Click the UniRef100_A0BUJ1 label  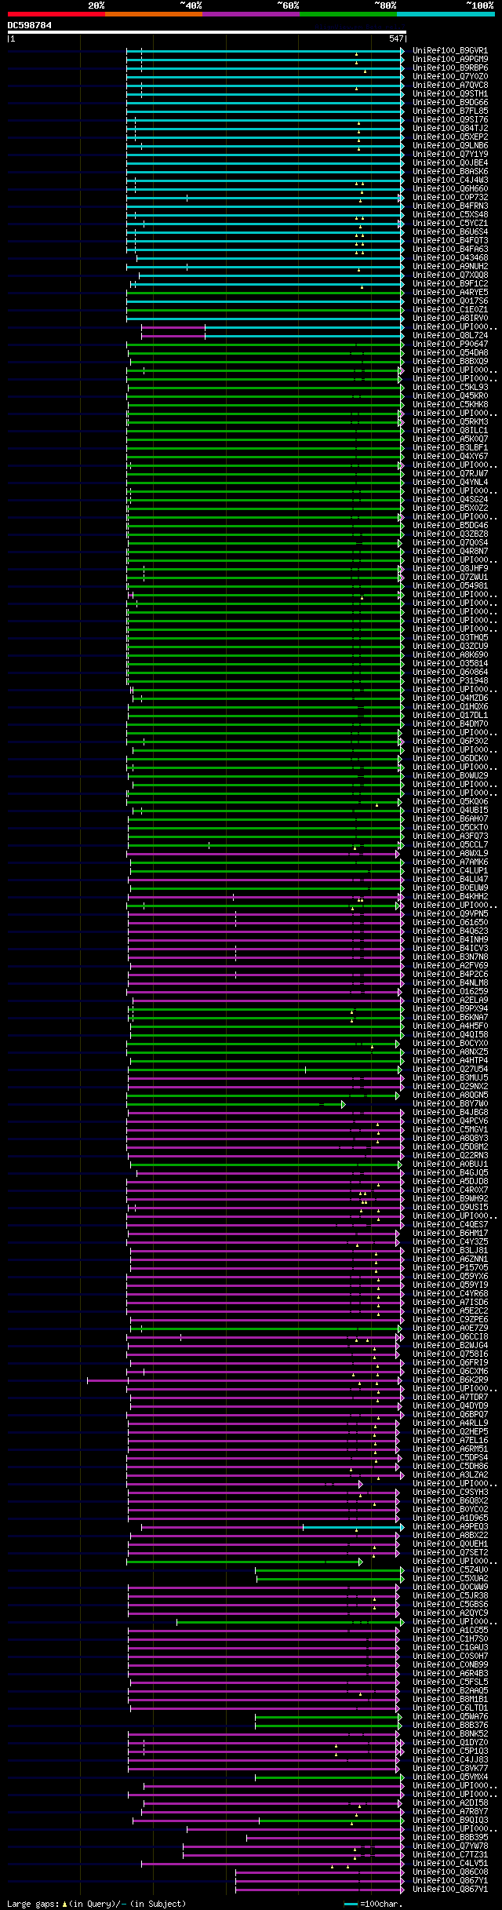[450, 1165]
